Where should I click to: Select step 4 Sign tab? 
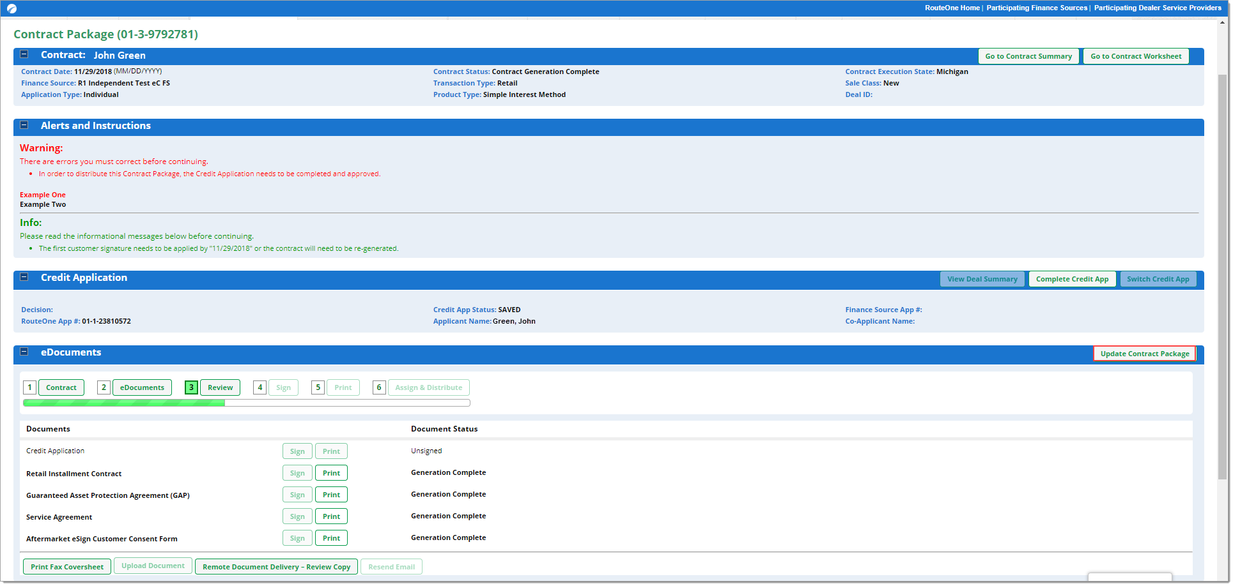(x=283, y=387)
